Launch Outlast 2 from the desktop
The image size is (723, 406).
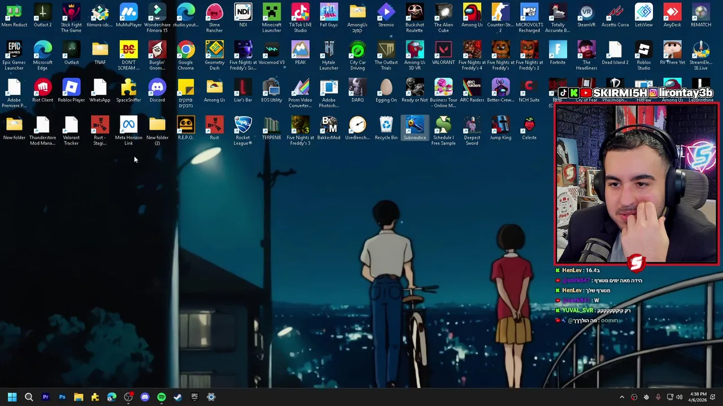pyautogui.click(x=42, y=16)
